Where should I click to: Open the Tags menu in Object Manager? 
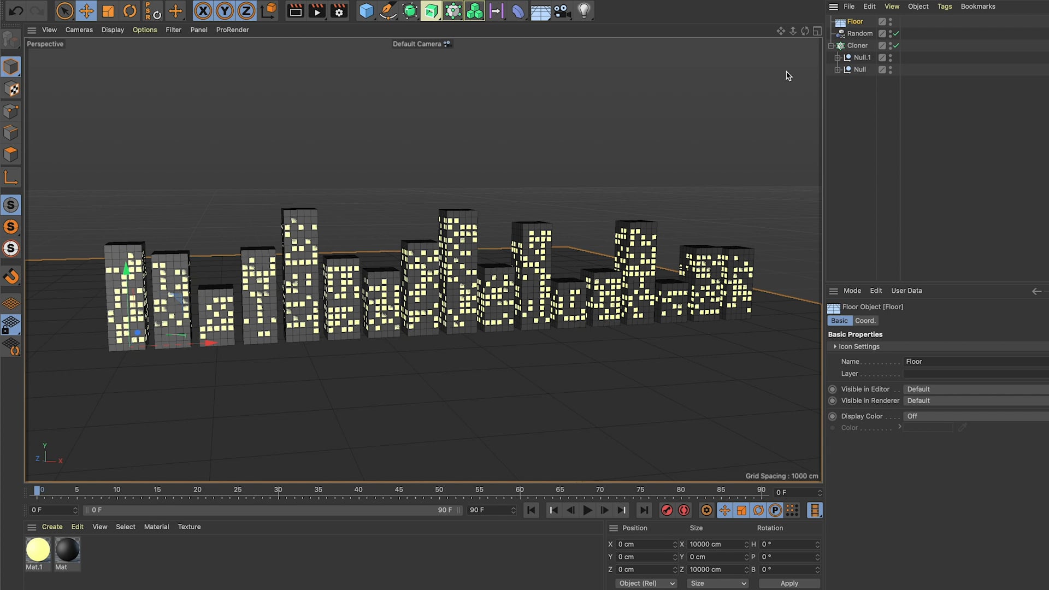click(x=944, y=6)
